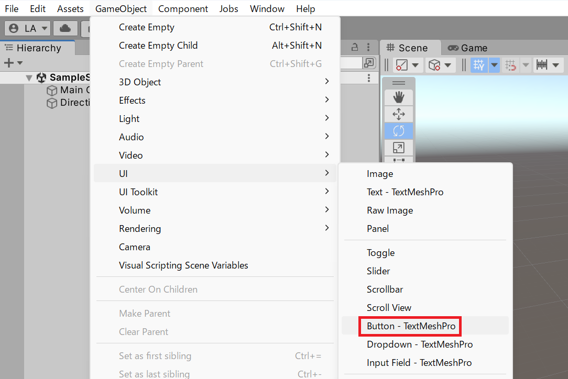Screen dimensions: 568x379
Task: Open the Scene view kebab (three dots) menu
Action: point(368,48)
